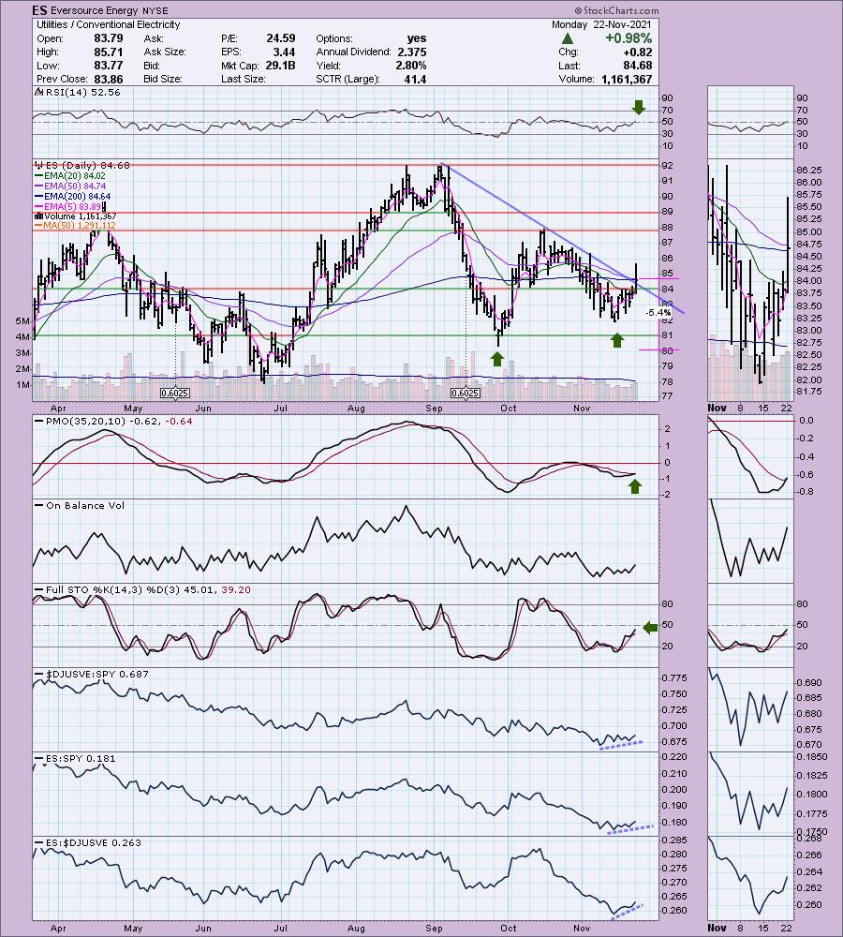Viewport: 843px width, 937px height.
Task: Click the MA(50) 1,291,112 volume legend entry
Action: click(x=75, y=225)
